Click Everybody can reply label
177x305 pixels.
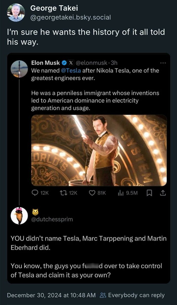pos(136,295)
